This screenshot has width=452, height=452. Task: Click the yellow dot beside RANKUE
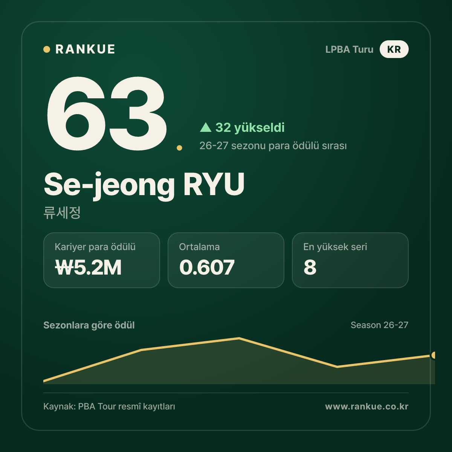pyautogui.click(x=47, y=49)
